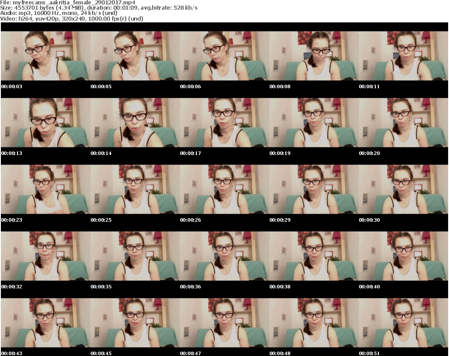Select the thumbnail frame at 00:00:06
Screen dimensions: 449x356
(224, 56)
